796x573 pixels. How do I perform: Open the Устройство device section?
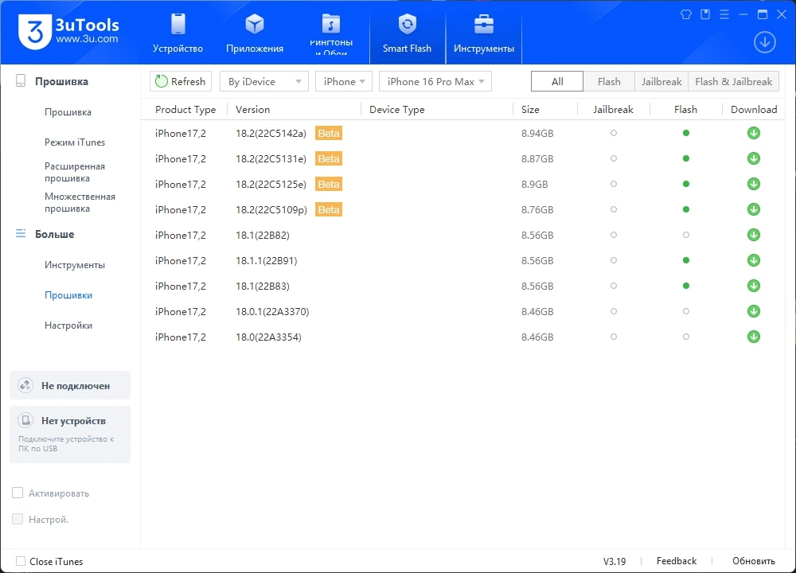point(178,33)
